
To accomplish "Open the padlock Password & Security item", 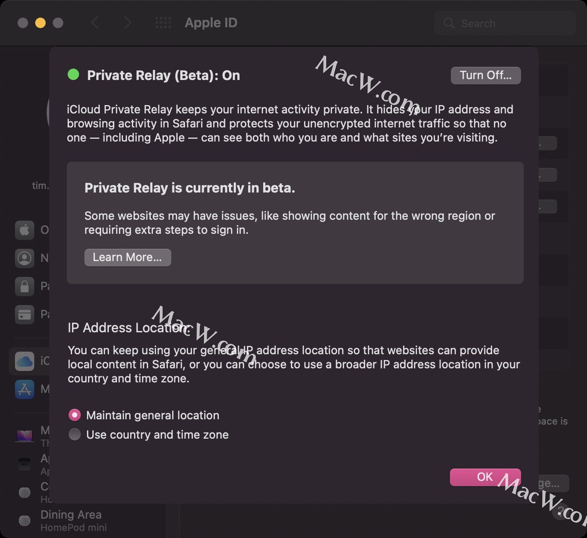I will [25, 286].
